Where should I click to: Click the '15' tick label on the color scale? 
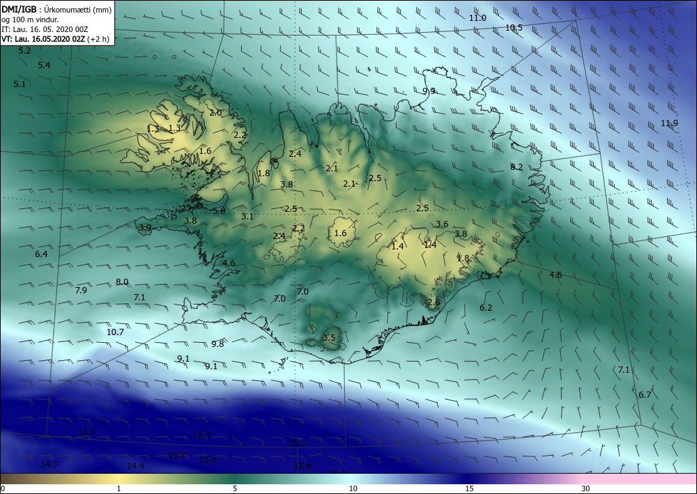[469, 489]
